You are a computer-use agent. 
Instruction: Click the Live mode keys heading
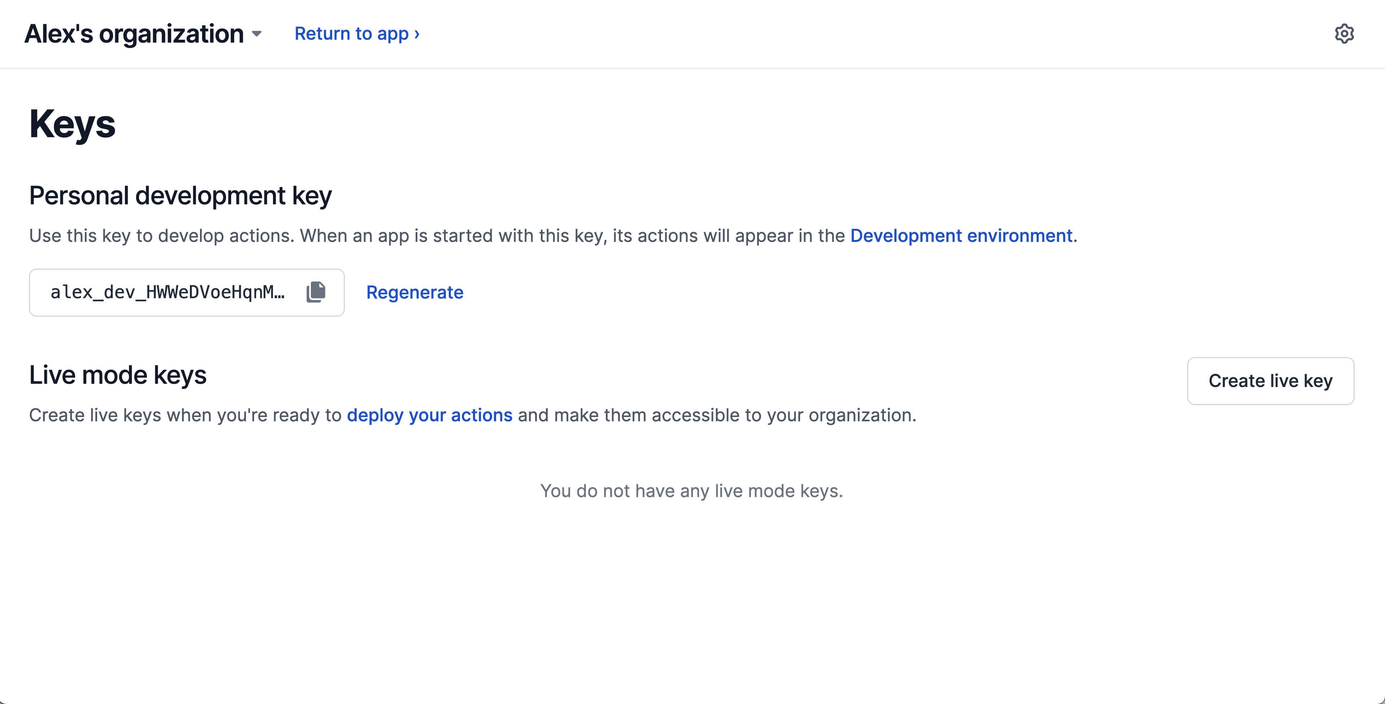pyautogui.click(x=118, y=375)
